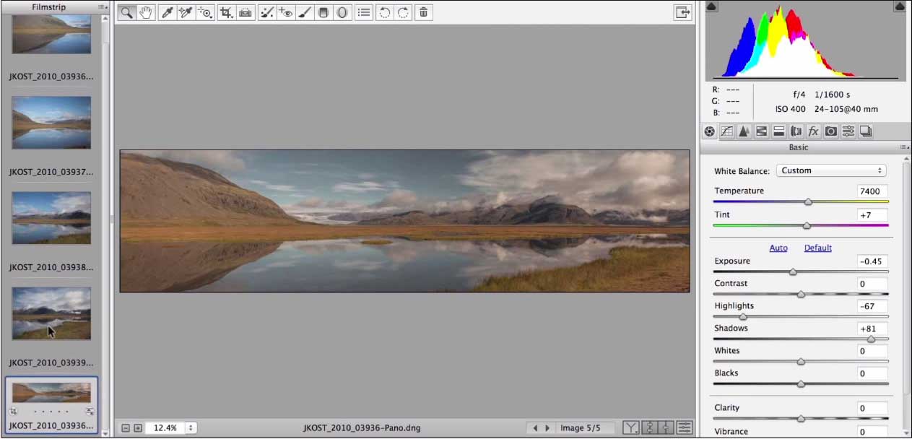The width and height of the screenshot is (912, 439).
Task: Click the Temperature slider handle
Action: (x=808, y=202)
